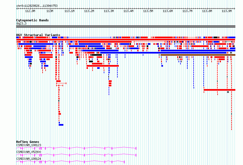Viewport: 243px width, 165px height.
Task: Select the full-width red variant bar
Action: click(x=126, y=40)
